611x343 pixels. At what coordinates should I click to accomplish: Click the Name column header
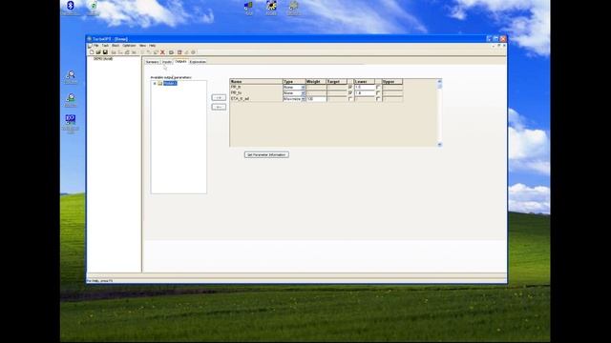click(256, 82)
